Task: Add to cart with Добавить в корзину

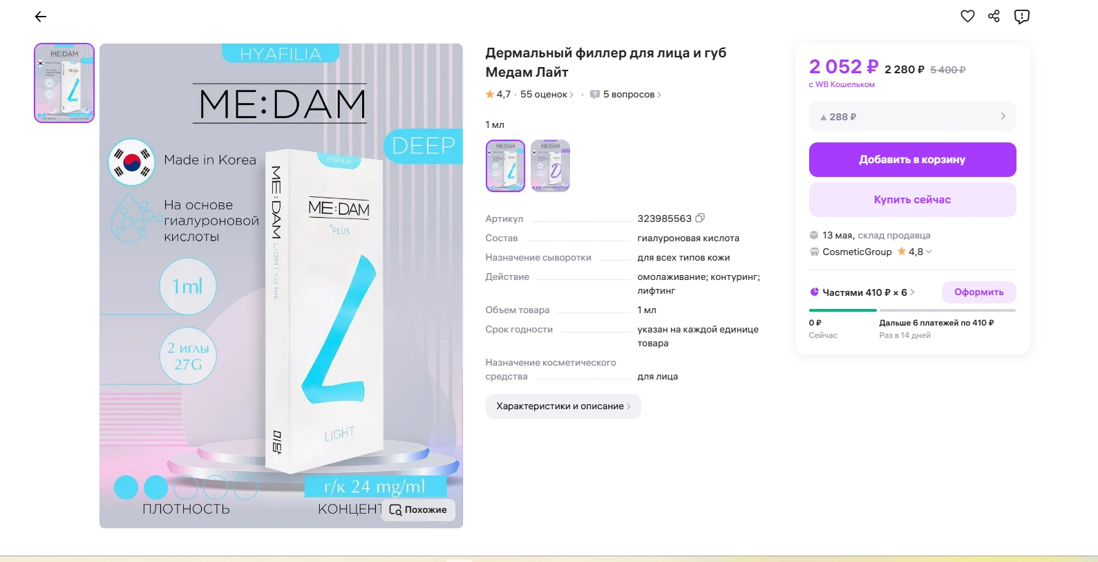Action: coord(912,160)
